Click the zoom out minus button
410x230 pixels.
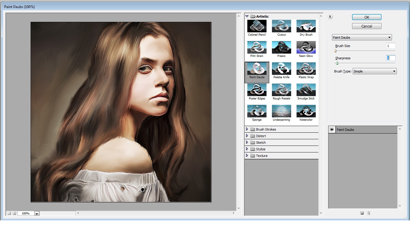click(x=9, y=213)
